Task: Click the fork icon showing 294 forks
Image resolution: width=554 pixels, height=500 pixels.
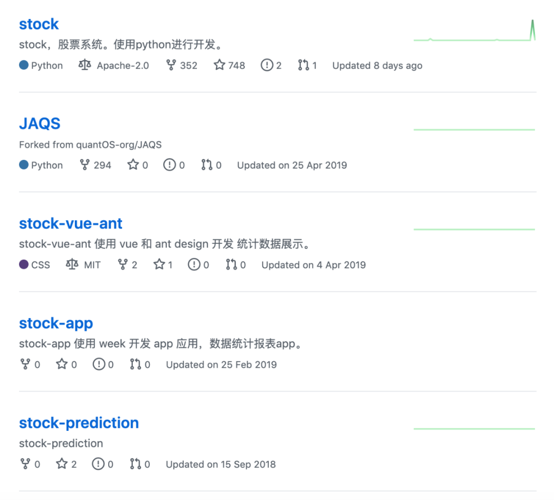Action: pos(85,164)
